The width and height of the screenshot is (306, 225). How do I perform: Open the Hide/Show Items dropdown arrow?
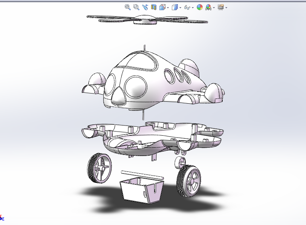(193, 8)
